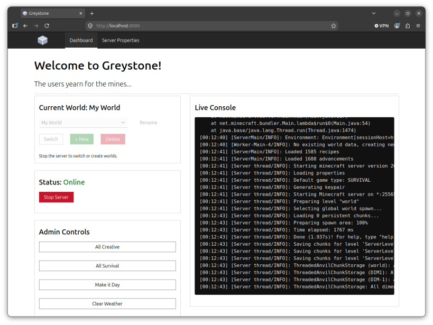Create a world with + New
Viewport: 433px width, 325px height.
click(x=82, y=139)
